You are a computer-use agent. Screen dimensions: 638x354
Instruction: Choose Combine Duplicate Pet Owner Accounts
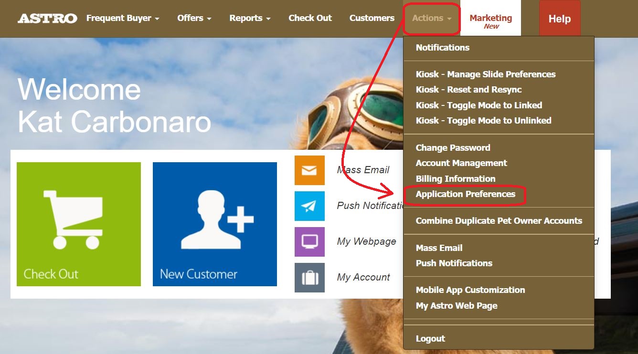coord(499,221)
